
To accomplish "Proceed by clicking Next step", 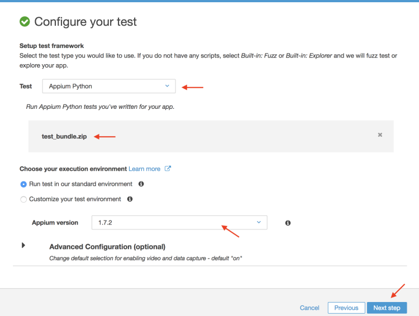I will click(387, 308).
